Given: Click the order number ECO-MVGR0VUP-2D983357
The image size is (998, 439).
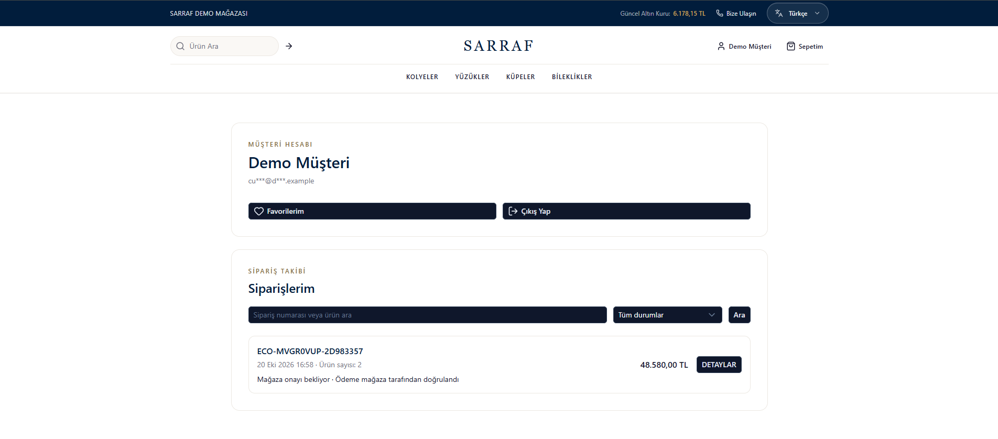Looking at the screenshot, I should (x=310, y=351).
